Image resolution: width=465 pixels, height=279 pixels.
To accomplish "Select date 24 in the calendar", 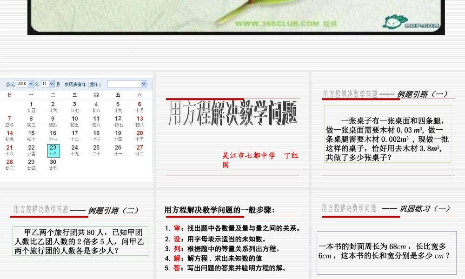I will 74,150.
